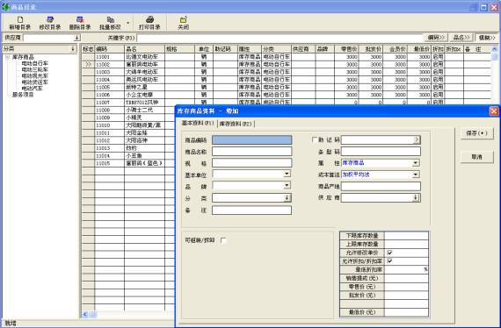Click the 关闭 (close) toolbar icon
The width and height of the screenshot is (501, 328).
tap(184, 20)
